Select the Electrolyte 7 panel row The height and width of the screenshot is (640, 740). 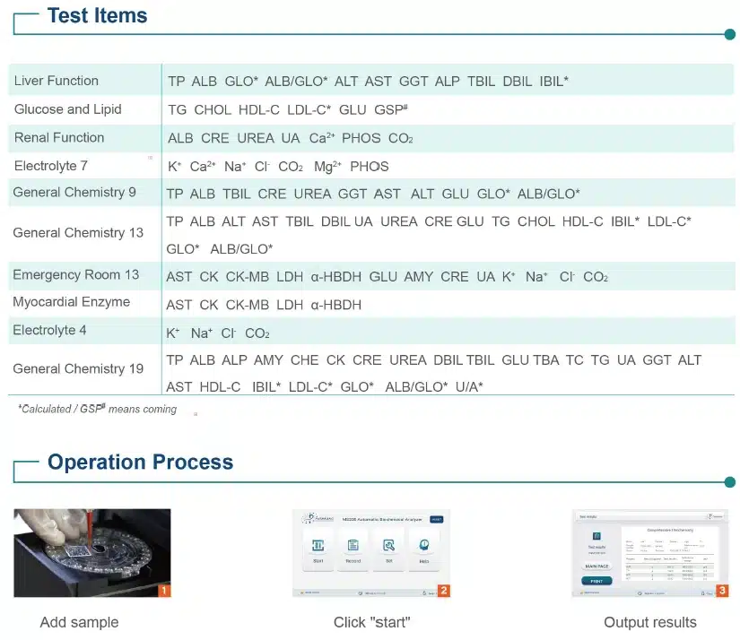[x=51, y=166]
